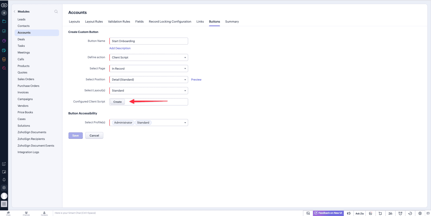Select Deals in the Modules list
The height and width of the screenshot is (216, 431).
(21, 39)
